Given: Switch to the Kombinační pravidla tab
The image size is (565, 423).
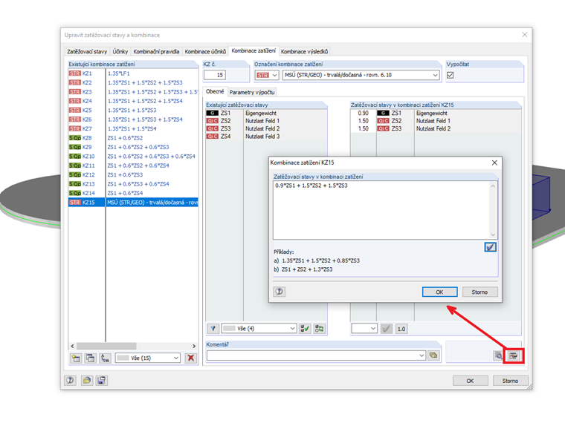Looking at the screenshot, I should [156, 51].
